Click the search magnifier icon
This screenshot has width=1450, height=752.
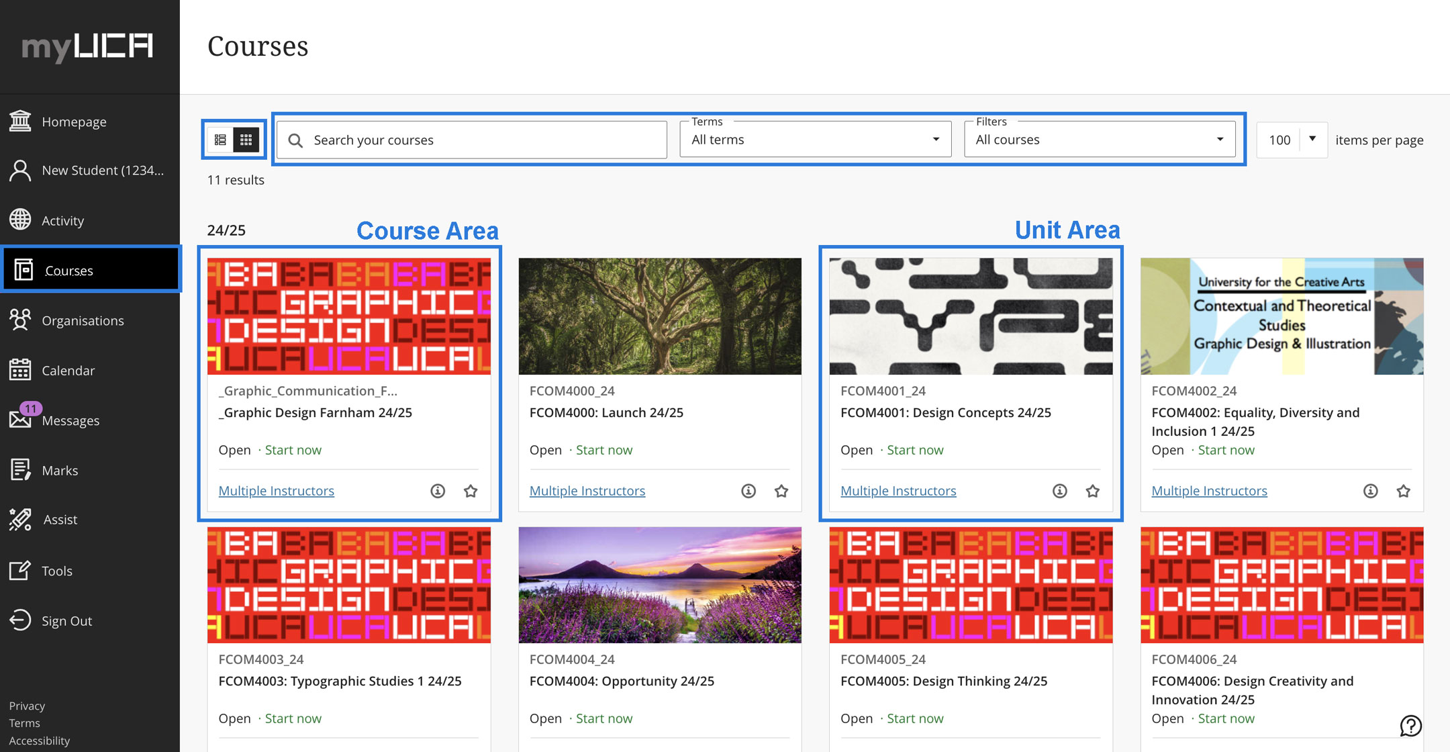pyautogui.click(x=295, y=140)
